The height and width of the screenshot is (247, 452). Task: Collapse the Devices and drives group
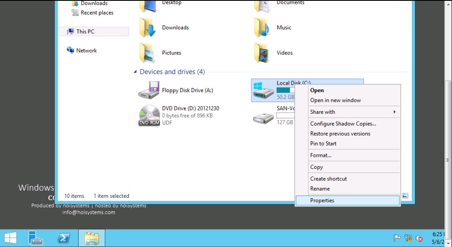(135, 72)
